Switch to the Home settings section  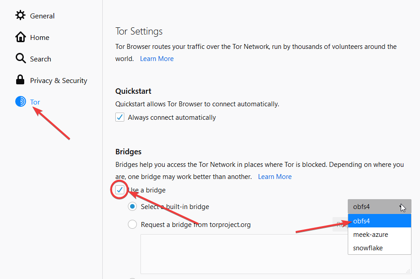(x=39, y=38)
